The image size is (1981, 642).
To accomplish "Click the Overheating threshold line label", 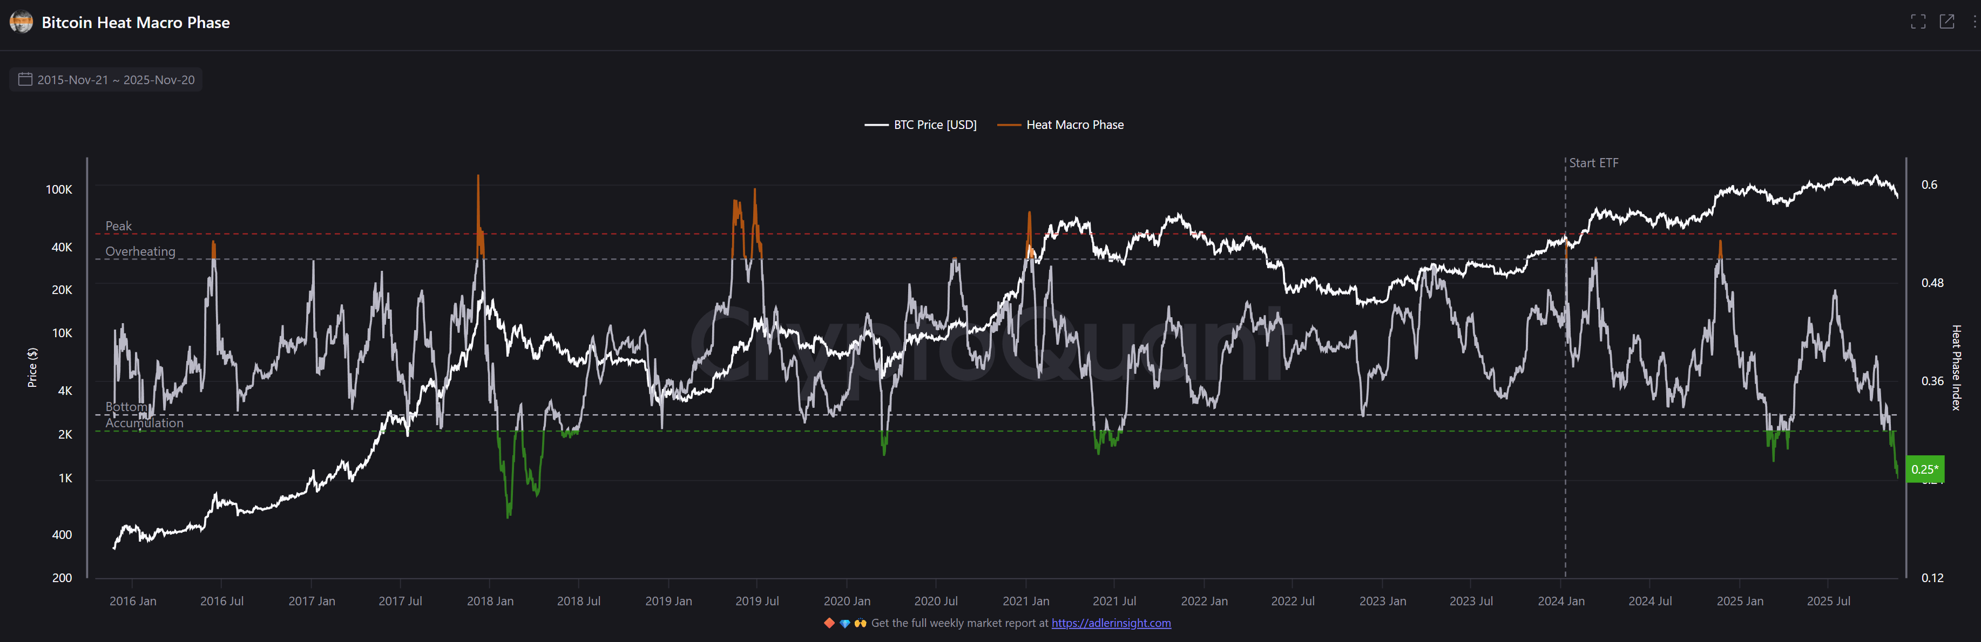I will click(x=140, y=251).
